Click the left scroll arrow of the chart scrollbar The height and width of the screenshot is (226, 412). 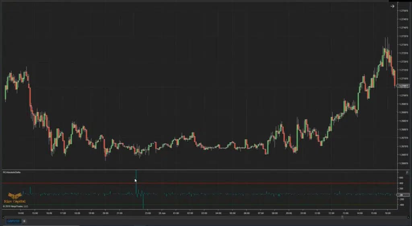[3, 217]
